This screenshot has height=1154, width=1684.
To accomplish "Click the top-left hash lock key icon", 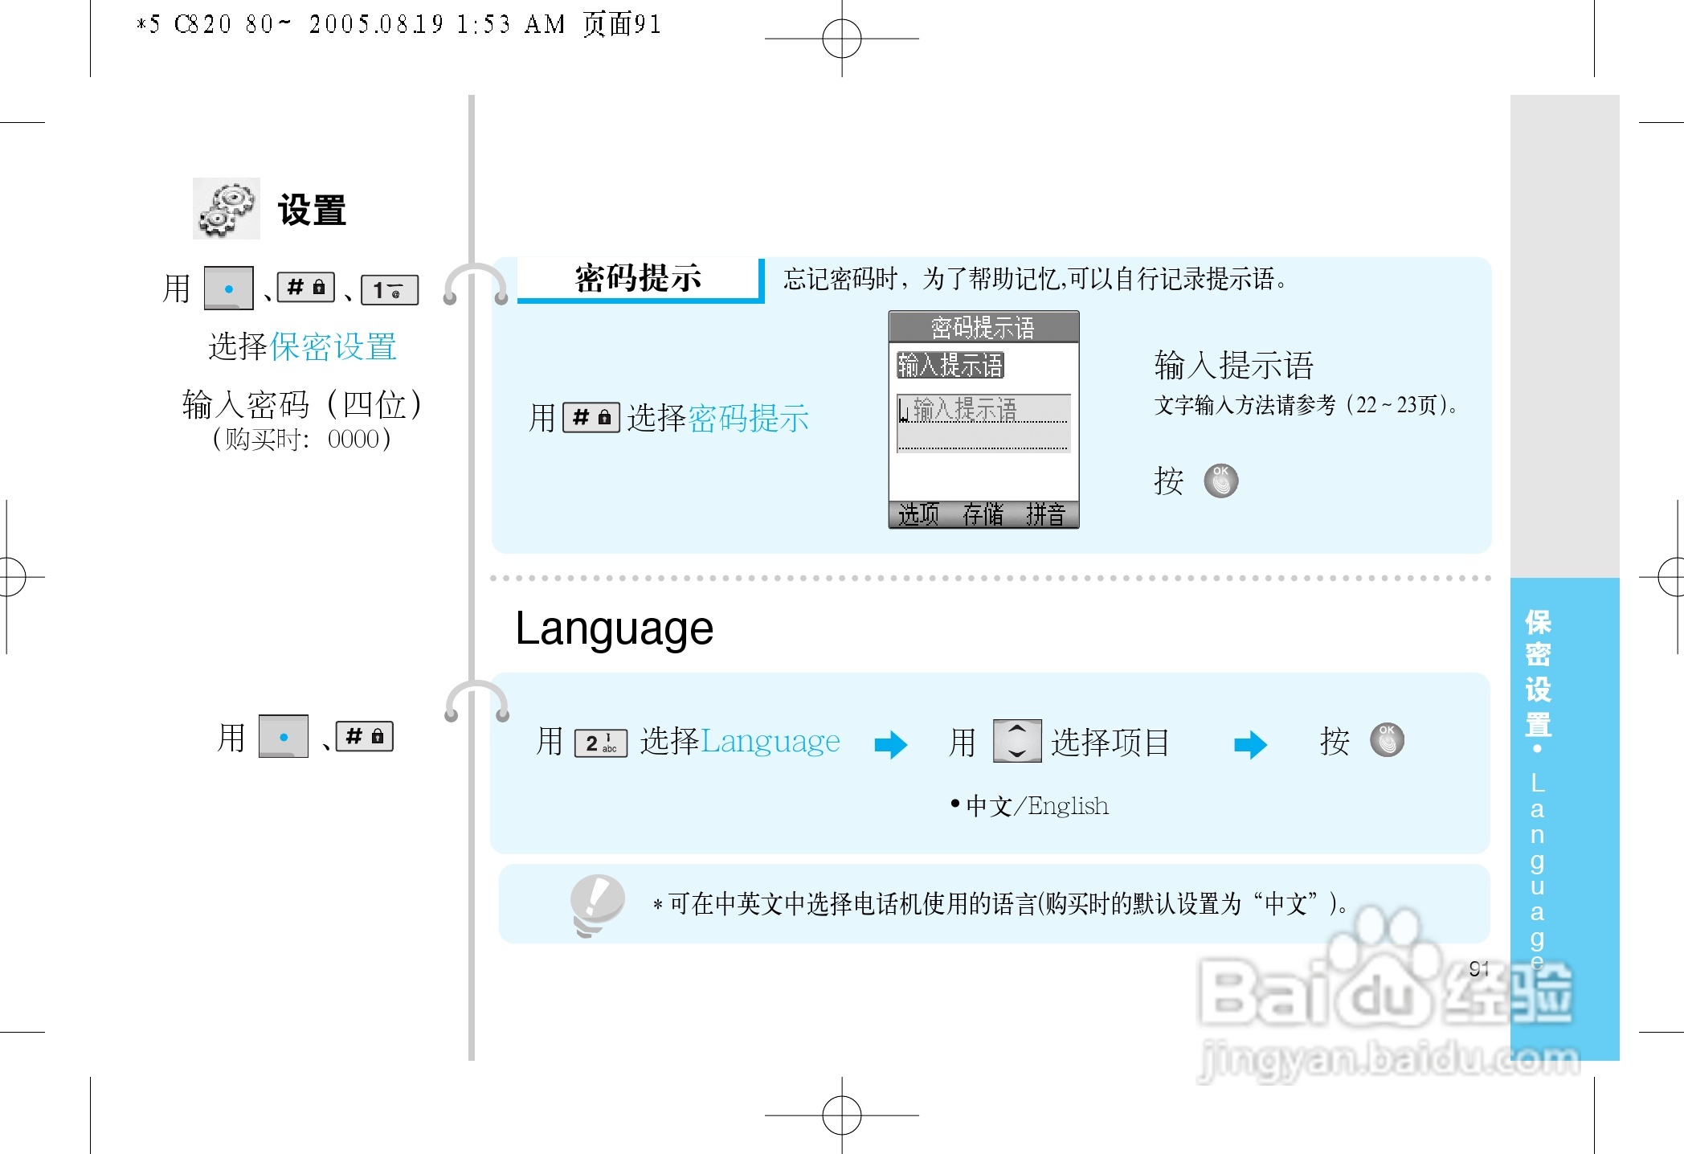I will click(x=305, y=288).
